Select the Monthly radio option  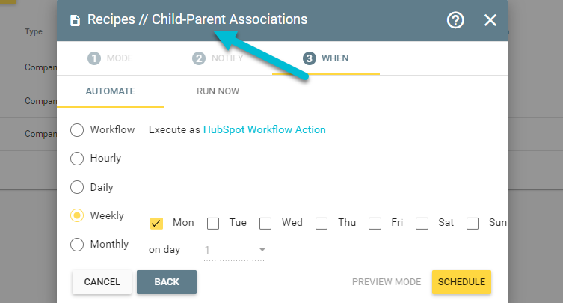[x=77, y=245]
